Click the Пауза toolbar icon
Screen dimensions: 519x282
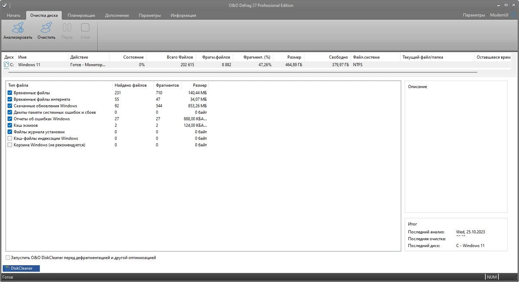(x=67, y=28)
